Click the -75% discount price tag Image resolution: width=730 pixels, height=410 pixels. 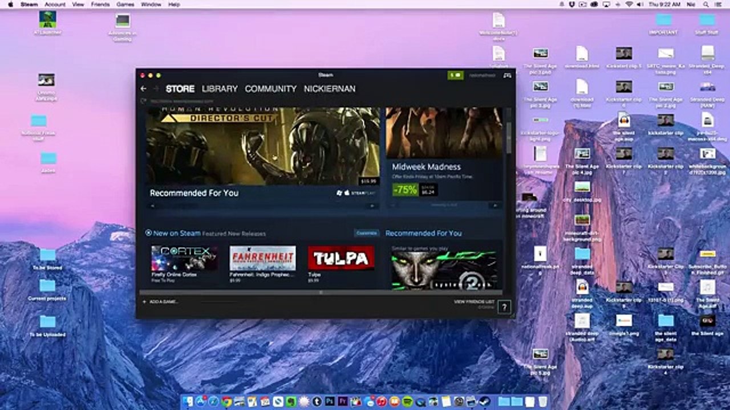coord(405,190)
